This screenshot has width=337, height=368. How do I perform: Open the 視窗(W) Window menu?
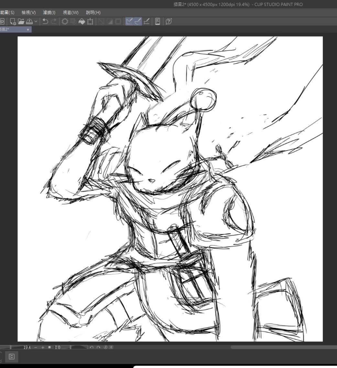pyautogui.click(x=71, y=12)
